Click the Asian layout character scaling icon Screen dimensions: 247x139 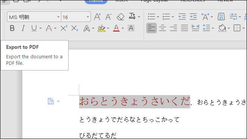click(205, 17)
